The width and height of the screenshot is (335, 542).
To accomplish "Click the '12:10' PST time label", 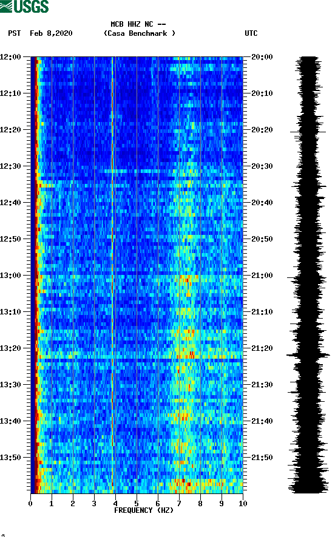I will coord(10,93).
